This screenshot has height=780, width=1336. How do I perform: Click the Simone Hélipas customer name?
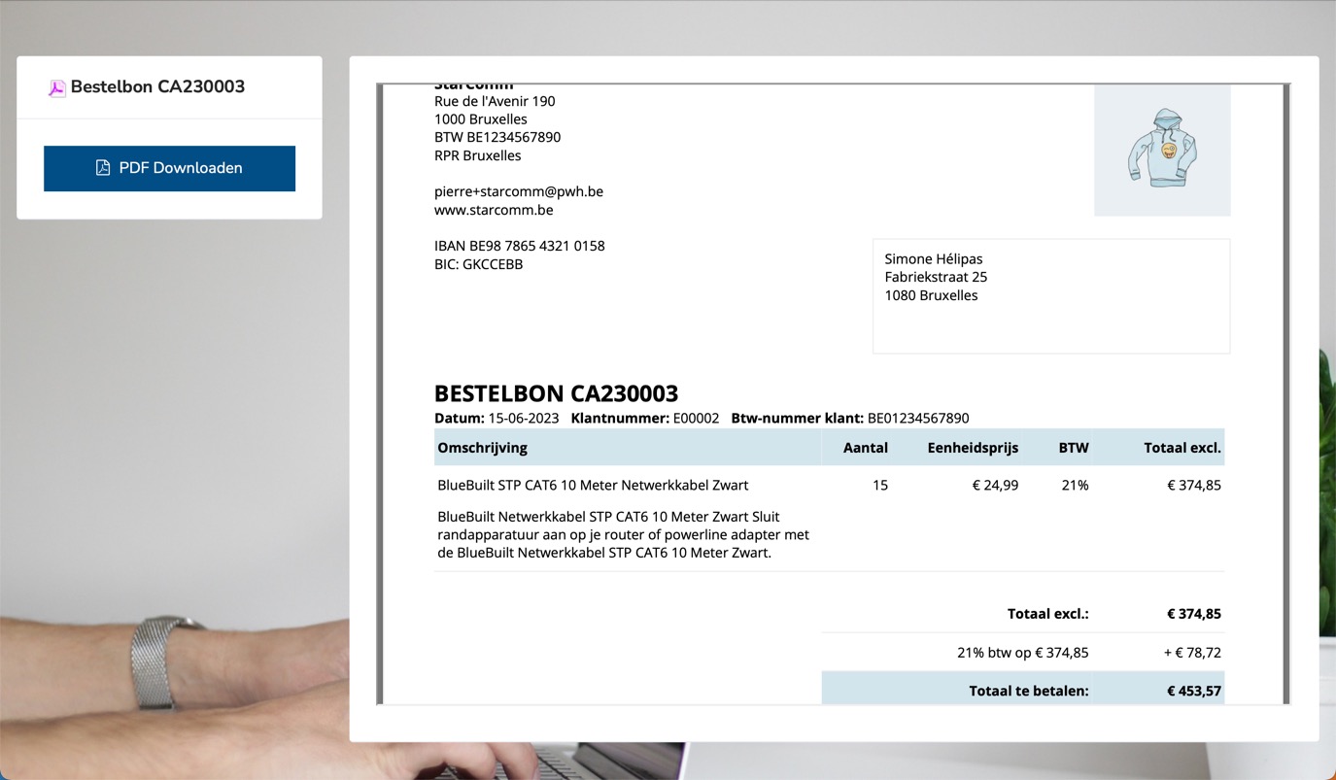pyautogui.click(x=933, y=258)
